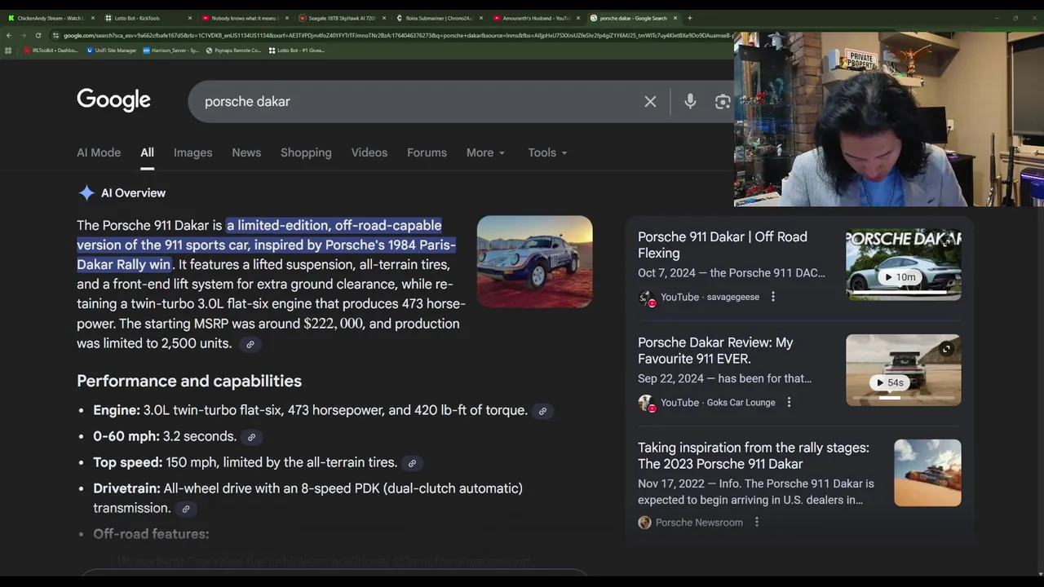
Task: Open source link icon beside 0-60 mph bullet
Action: (251, 437)
